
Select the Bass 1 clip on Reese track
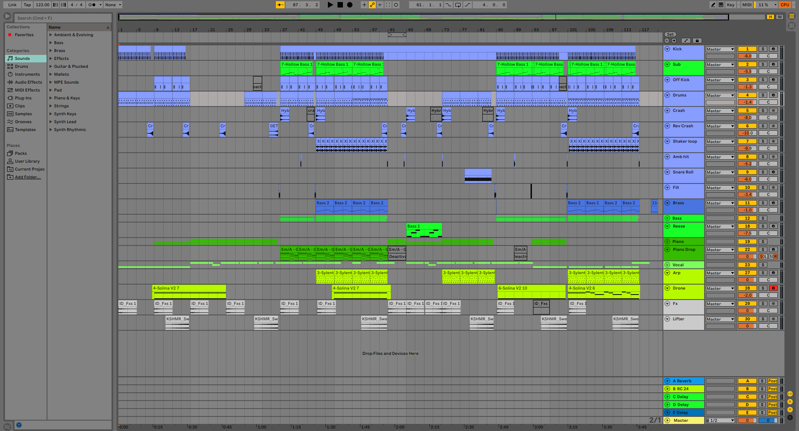[x=424, y=230]
